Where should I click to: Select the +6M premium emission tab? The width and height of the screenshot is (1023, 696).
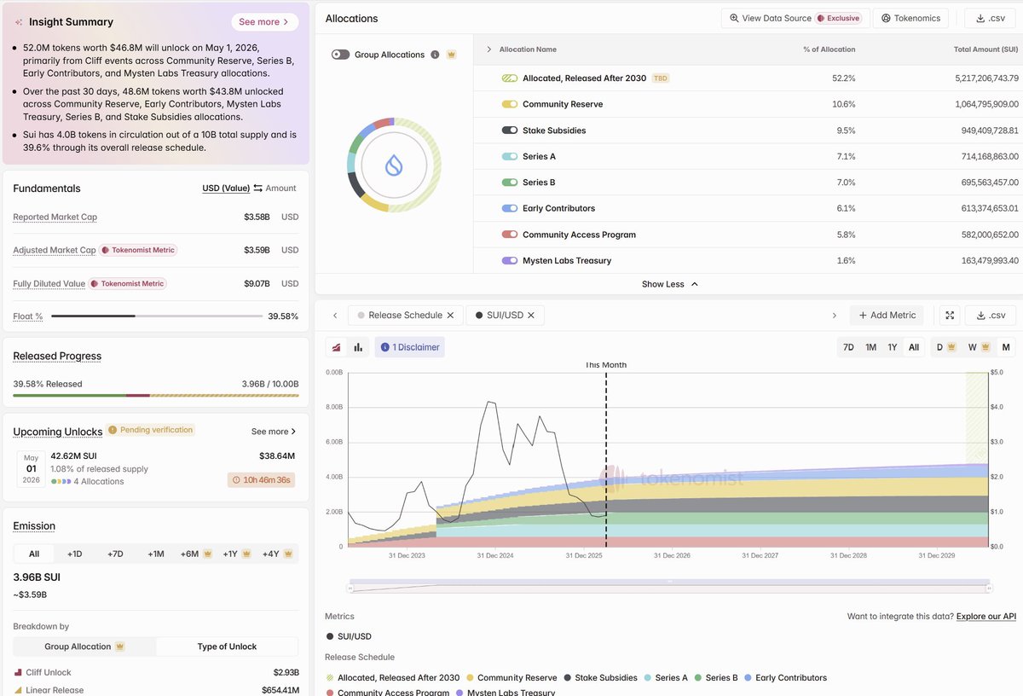[195, 554]
